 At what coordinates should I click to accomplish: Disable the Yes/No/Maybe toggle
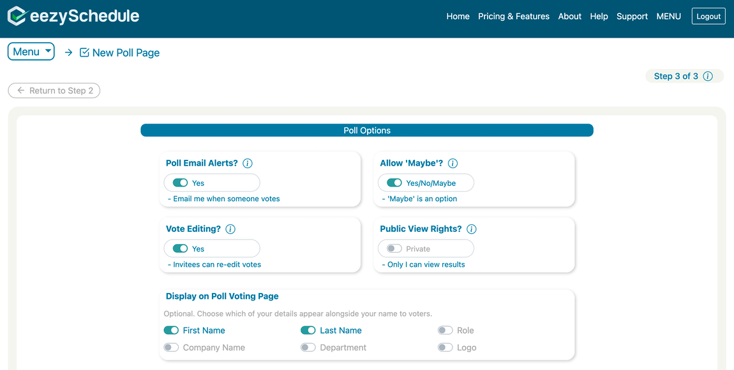394,183
